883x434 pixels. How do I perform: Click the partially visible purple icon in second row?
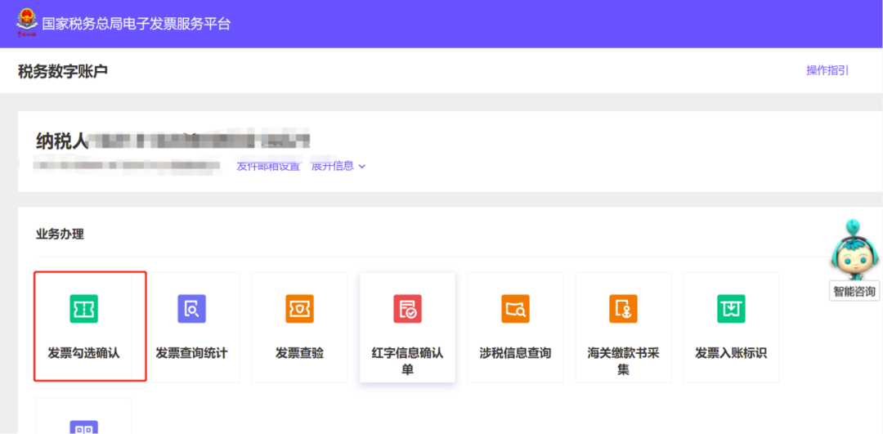coord(83,426)
